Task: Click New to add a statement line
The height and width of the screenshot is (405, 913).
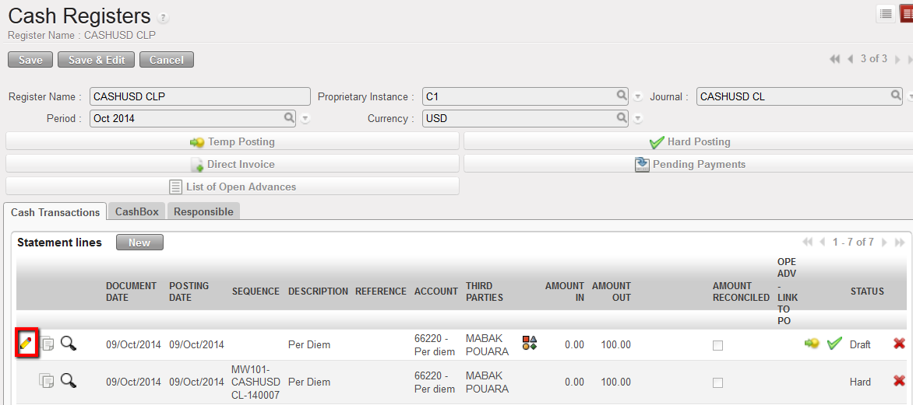Action: [x=139, y=243]
